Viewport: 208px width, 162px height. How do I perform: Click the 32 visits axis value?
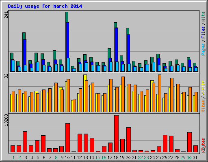6,76
